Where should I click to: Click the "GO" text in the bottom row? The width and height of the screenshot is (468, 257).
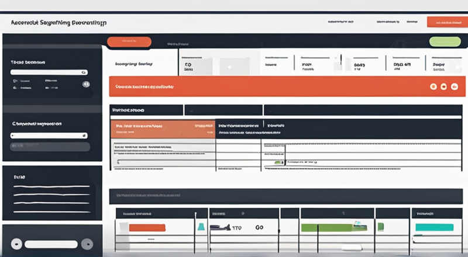click(x=259, y=227)
